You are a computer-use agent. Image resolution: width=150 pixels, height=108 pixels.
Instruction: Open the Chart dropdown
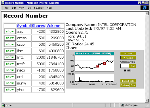(x=128, y=53)
